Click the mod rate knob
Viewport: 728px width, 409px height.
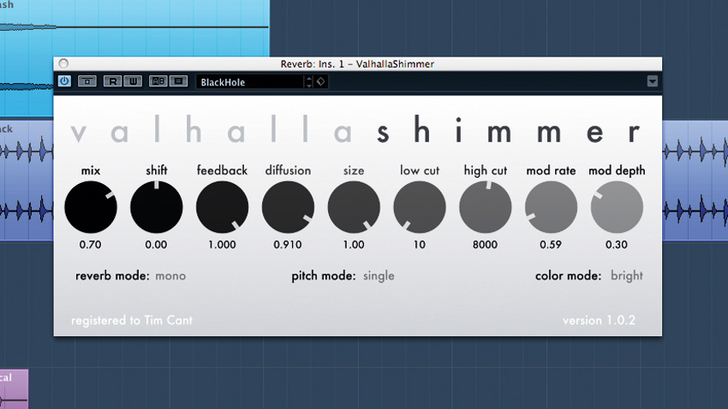pos(551,207)
